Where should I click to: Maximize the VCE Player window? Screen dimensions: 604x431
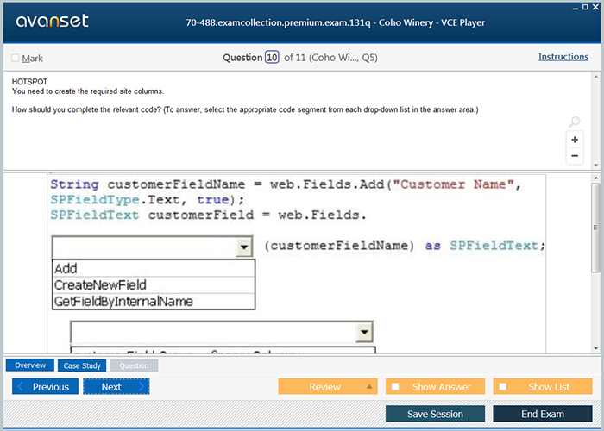(585, 7)
